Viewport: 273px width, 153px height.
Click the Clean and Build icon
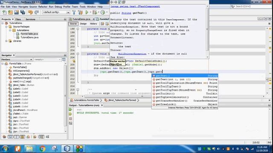point(80,12)
